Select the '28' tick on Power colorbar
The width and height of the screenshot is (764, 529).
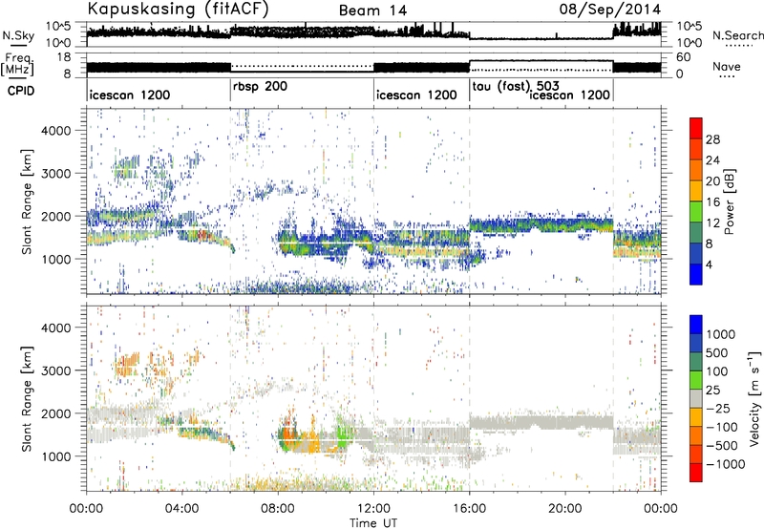click(x=712, y=139)
